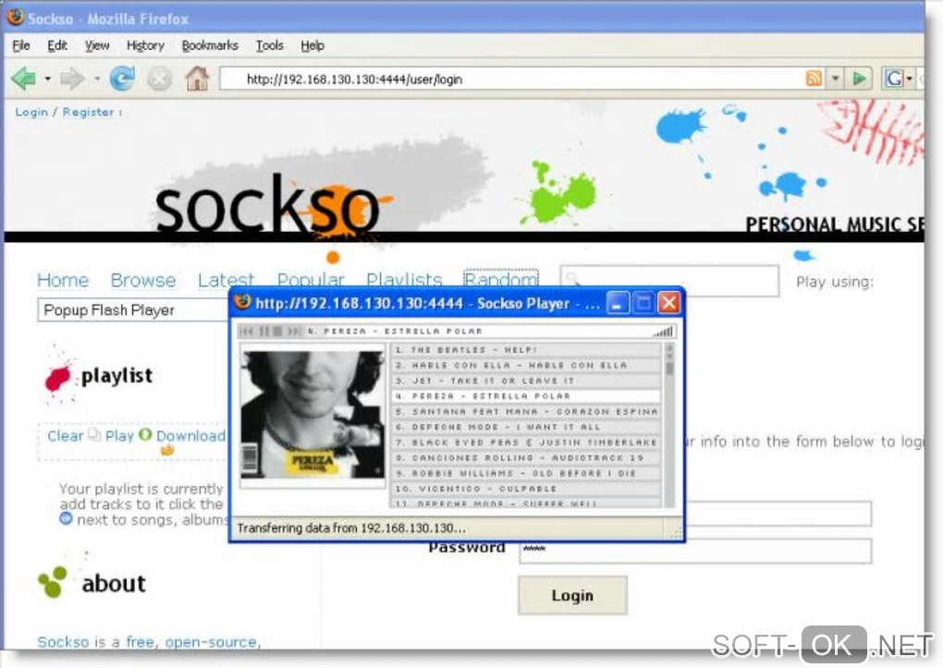Click the playlist scrollbar in Sockso Player
This screenshot has height=668, width=943.
(668, 425)
